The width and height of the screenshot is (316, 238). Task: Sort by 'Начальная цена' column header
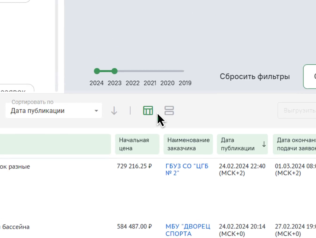tap(137, 144)
